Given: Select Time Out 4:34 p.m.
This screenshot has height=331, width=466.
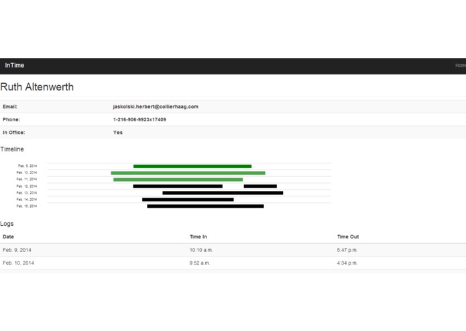Looking at the screenshot, I should [347, 263].
